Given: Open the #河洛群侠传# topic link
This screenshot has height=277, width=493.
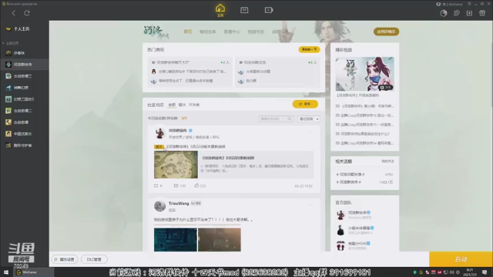Looking at the screenshot, I should pos(348,182).
